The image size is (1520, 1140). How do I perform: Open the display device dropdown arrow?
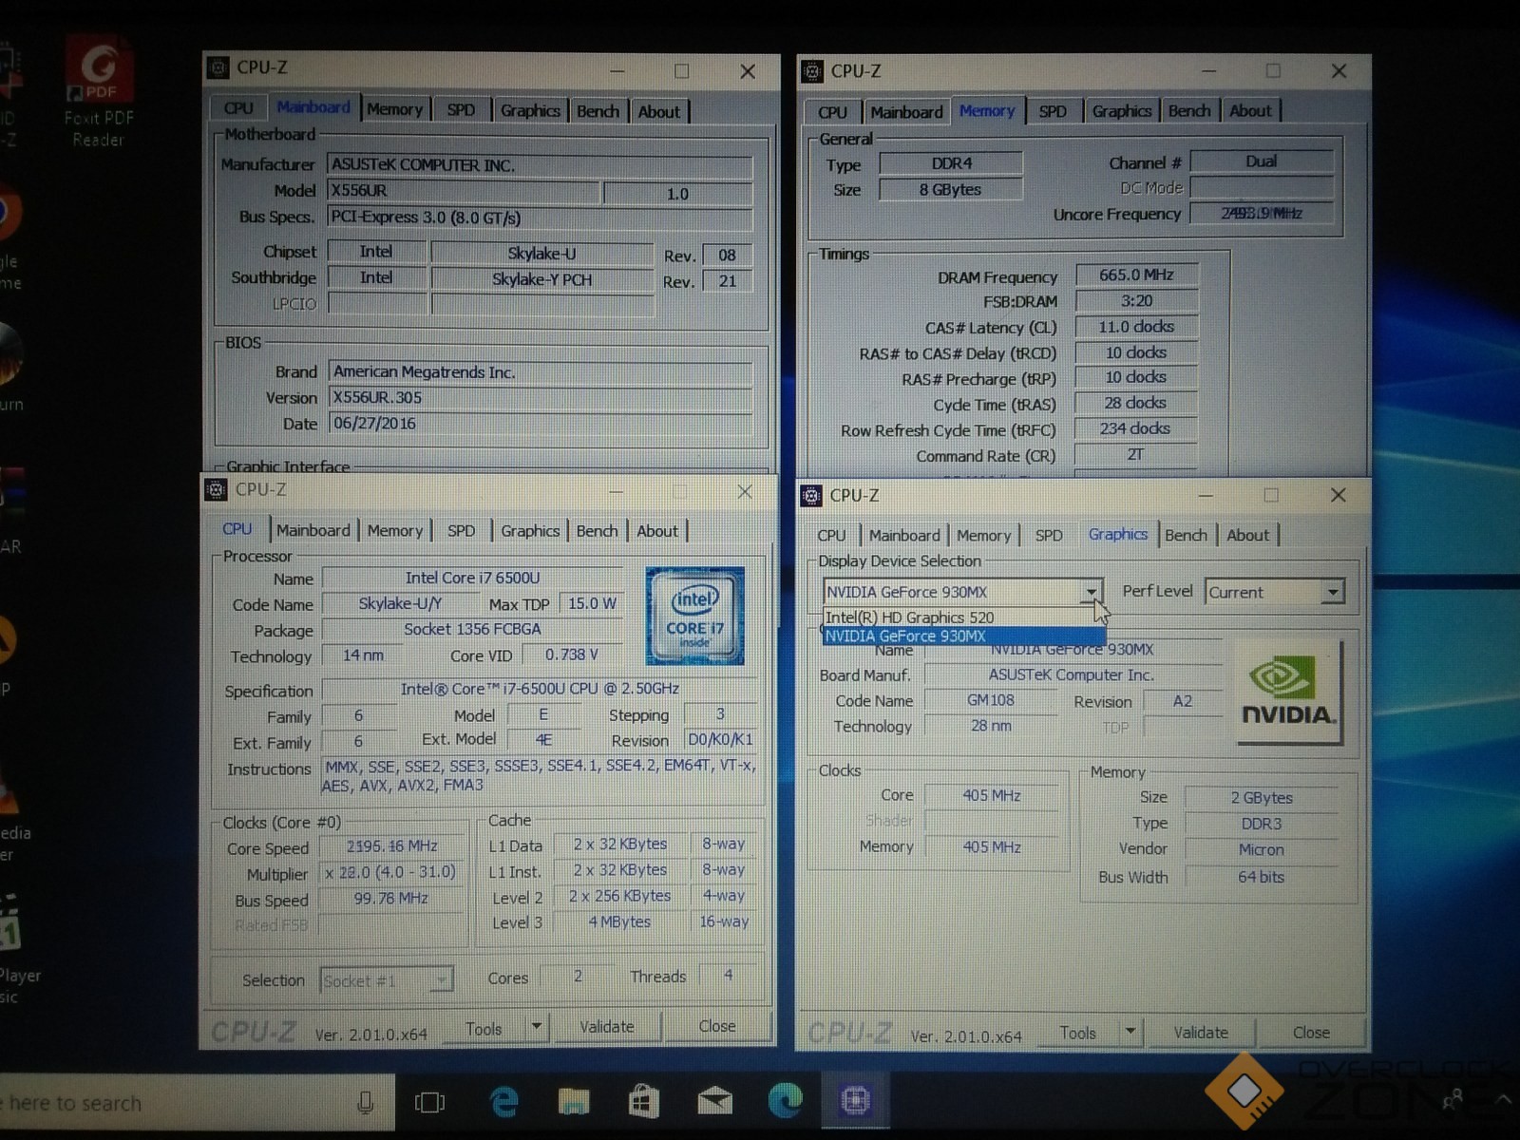(x=1091, y=592)
